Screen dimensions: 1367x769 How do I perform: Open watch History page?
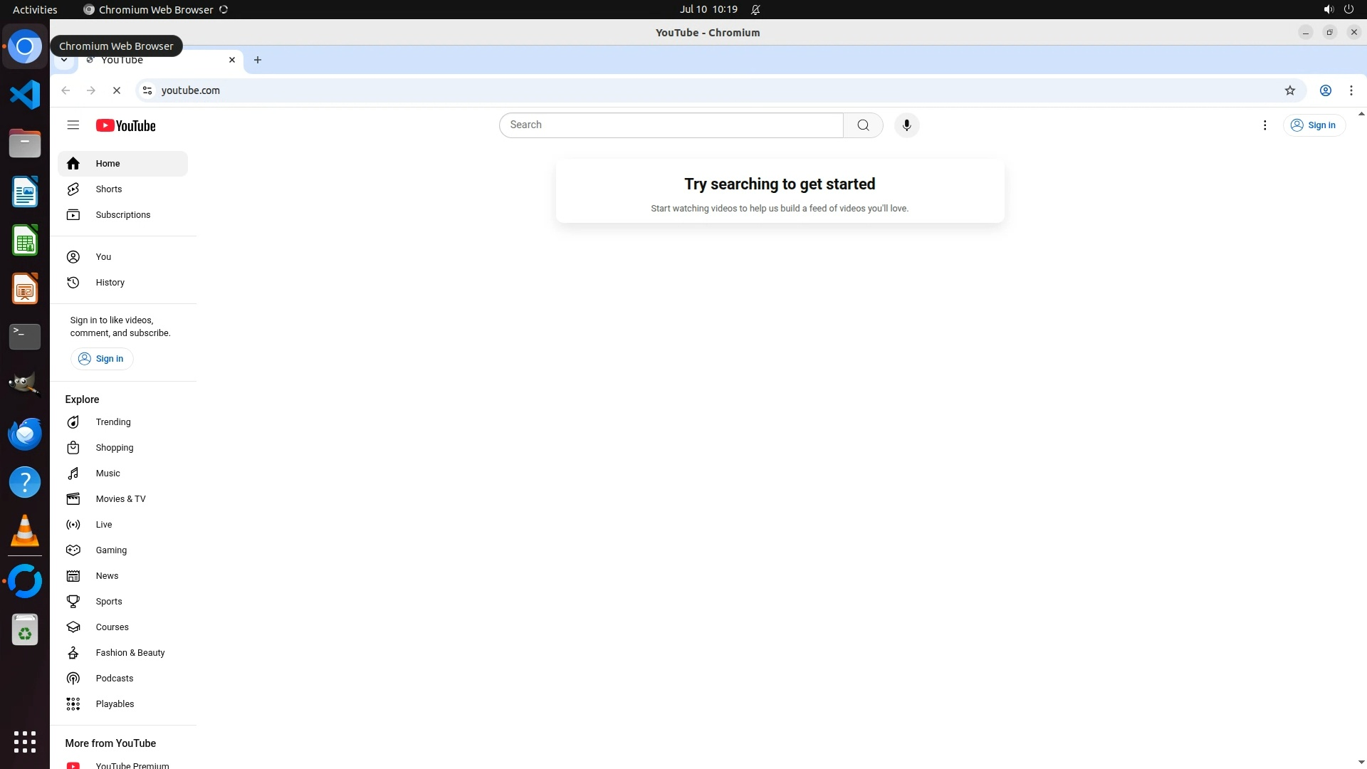tap(110, 283)
